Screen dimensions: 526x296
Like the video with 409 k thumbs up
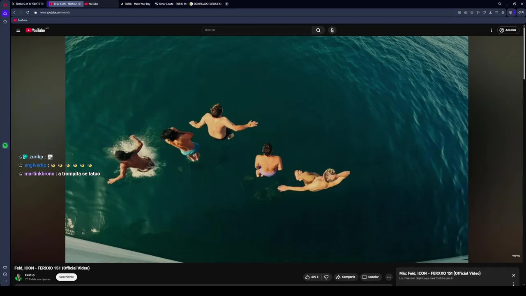[312, 277]
